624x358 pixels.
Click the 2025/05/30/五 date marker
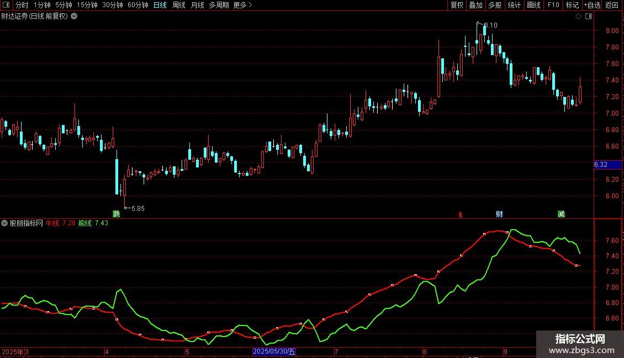274,351
